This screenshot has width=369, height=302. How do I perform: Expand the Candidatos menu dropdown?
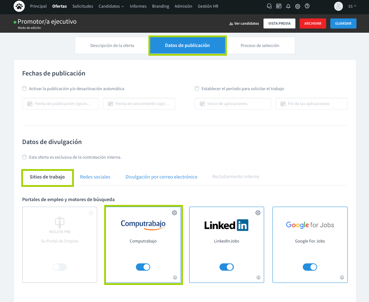tap(111, 6)
